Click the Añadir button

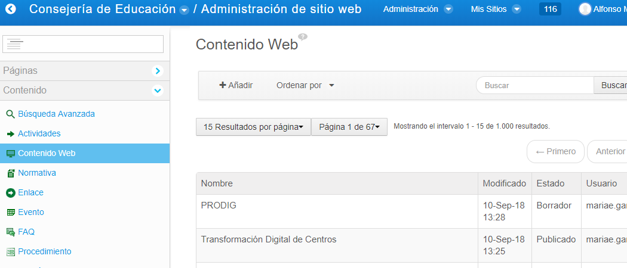[236, 85]
